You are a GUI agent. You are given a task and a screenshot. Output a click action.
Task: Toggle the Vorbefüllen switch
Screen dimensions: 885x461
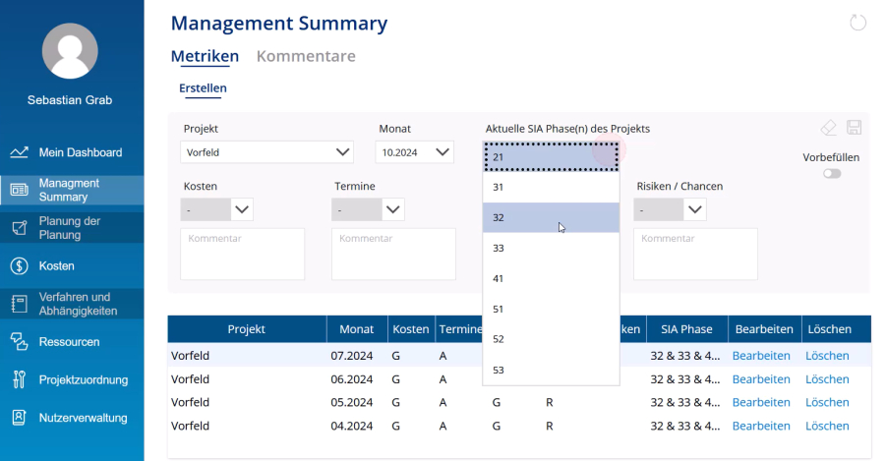pyautogui.click(x=832, y=173)
